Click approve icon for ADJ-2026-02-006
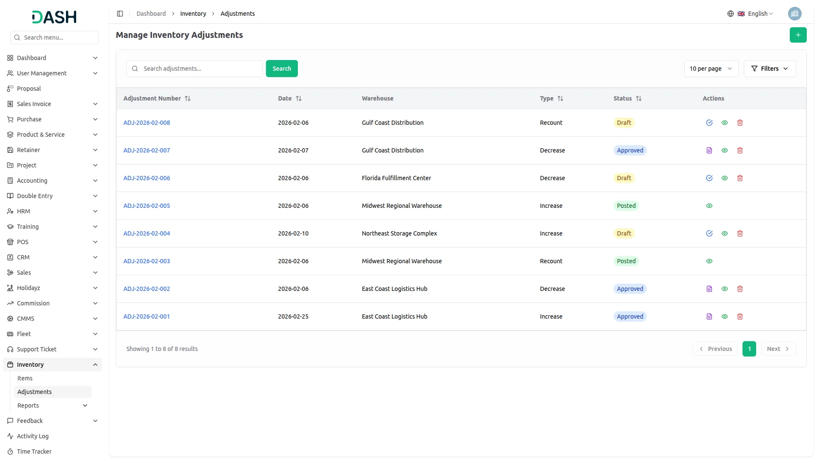Viewport: 817px width, 460px height. click(709, 178)
